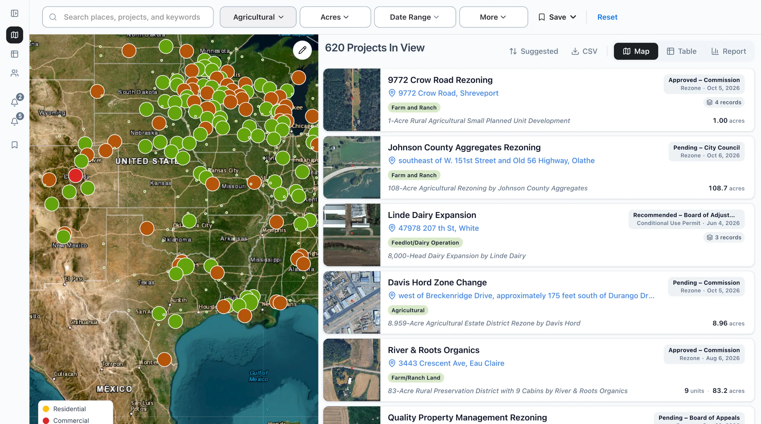Switch to the Map view tab
The height and width of the screenshot is (424, 761).
tap(636, 51)
